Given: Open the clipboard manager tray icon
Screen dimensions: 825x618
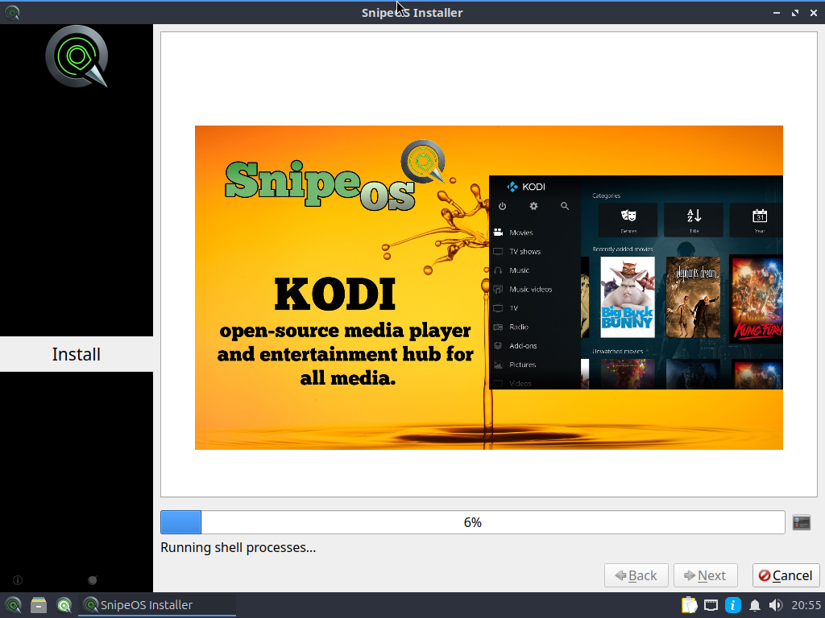Looking at the screenshot, I should 690,605.
